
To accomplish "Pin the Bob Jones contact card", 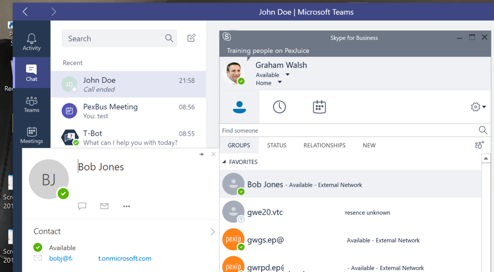I will pyautogui.click(x=201, y=154).
